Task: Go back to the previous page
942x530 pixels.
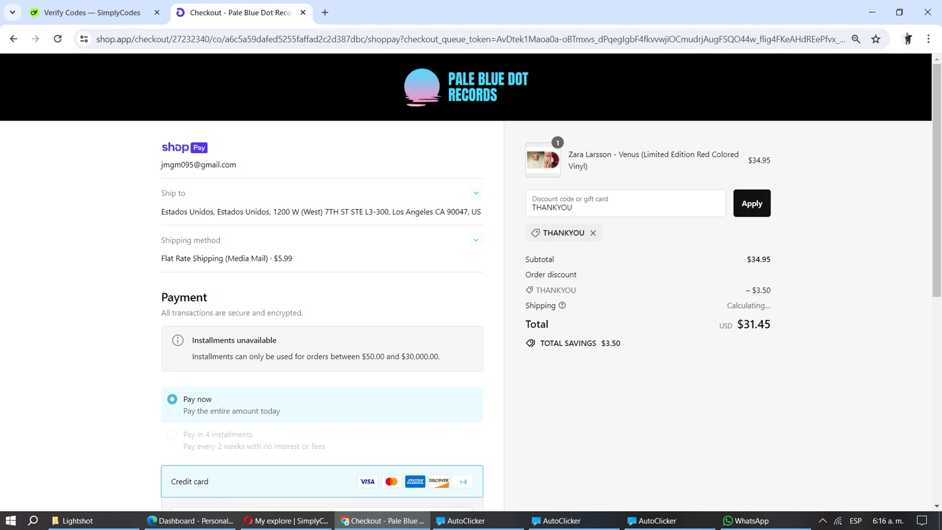Action: [x=14, y=39]
